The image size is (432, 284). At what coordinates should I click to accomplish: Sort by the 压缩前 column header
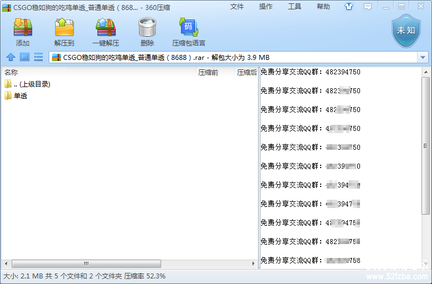point(215,72)
